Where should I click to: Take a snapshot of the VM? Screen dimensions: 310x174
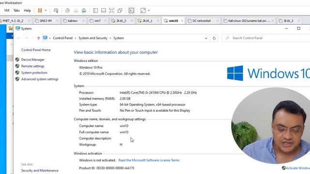coord(67,11)
